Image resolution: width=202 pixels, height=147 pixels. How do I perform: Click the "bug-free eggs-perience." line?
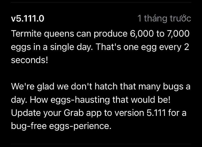(x=61, y=126)
